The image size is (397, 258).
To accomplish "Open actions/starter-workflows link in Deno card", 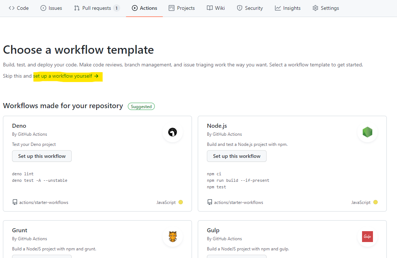I will (x=44, y=202).
